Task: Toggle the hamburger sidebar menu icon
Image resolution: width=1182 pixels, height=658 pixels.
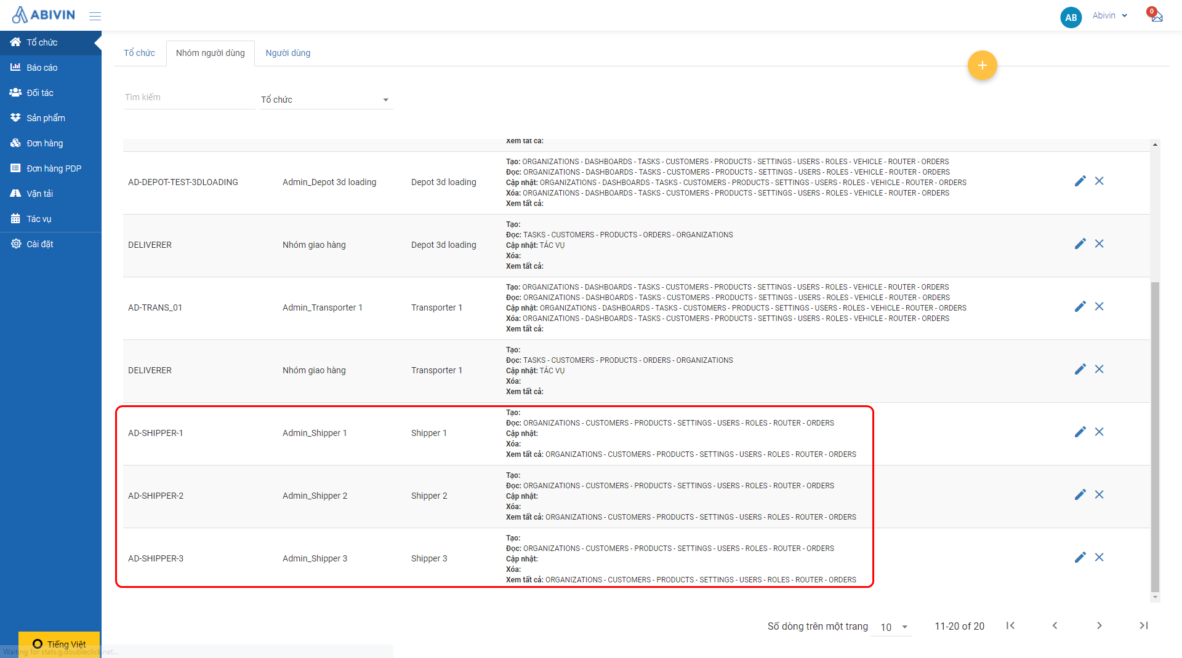Action: click(95, 16)
